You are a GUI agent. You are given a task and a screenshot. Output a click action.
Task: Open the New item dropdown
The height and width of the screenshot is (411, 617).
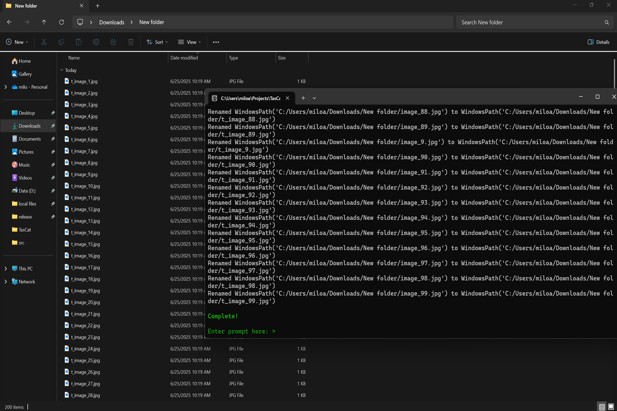[17, 42]
